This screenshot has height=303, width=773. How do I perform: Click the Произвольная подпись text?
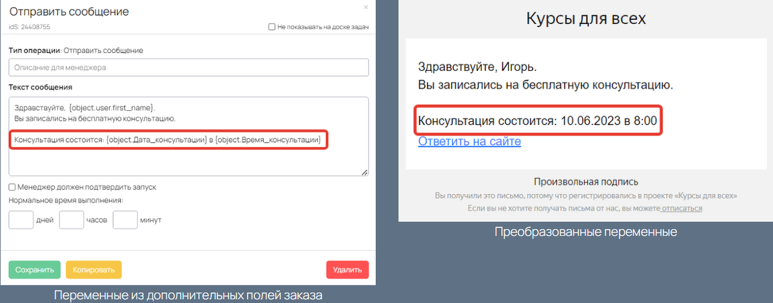[586, 182]
